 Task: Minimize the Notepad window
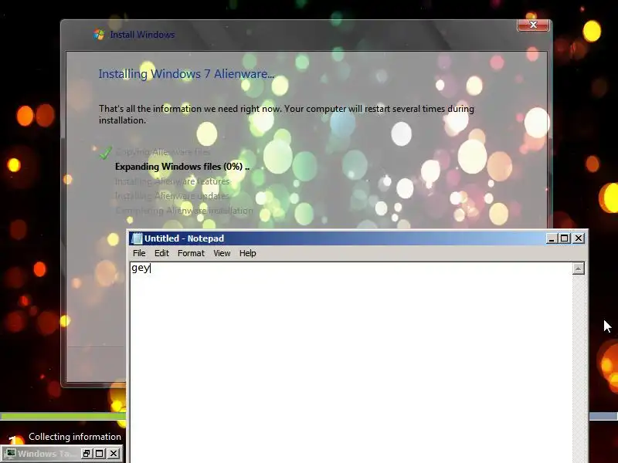point(552,238)
